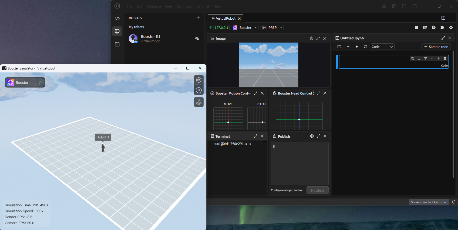
Task: Open the PREP mode dropdown
Action: pyautogui.click(x=272, y=27)
